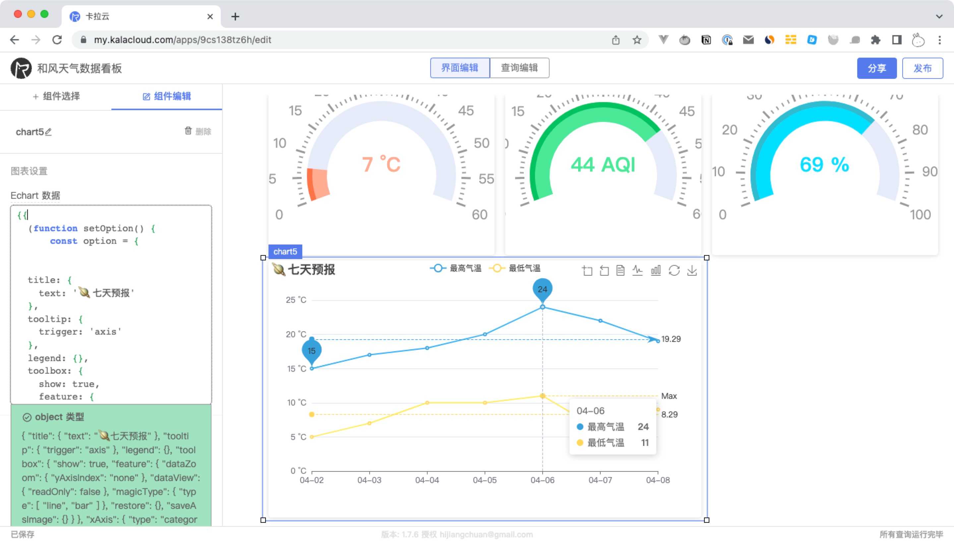Open the extensions puzzle icon
Image resolution: width=954 pixels, height=542 pixels.
point(875,40)
